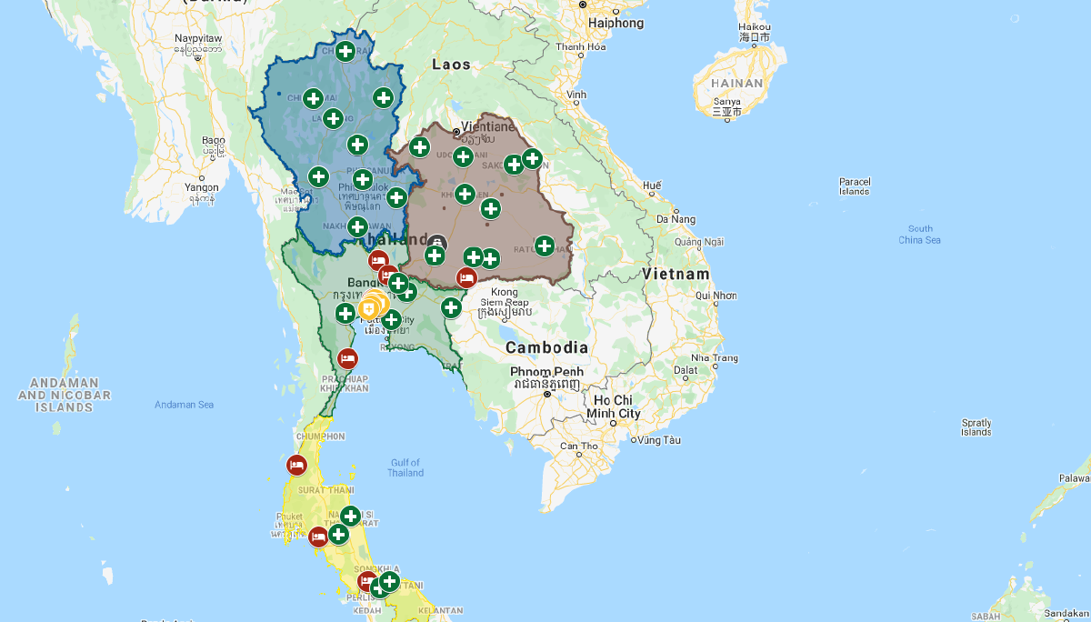Click the Paracel Islands label
The image size is (1091, 622).
(855, 186)
